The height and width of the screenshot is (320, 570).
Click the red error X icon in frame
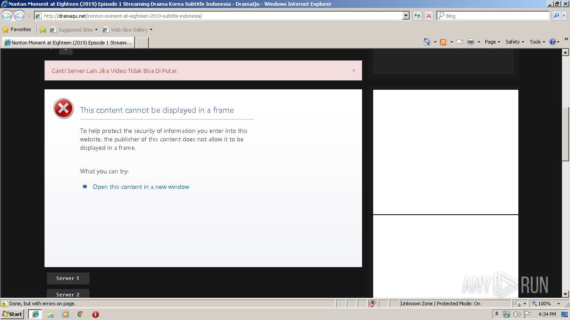tap(63, 108)
